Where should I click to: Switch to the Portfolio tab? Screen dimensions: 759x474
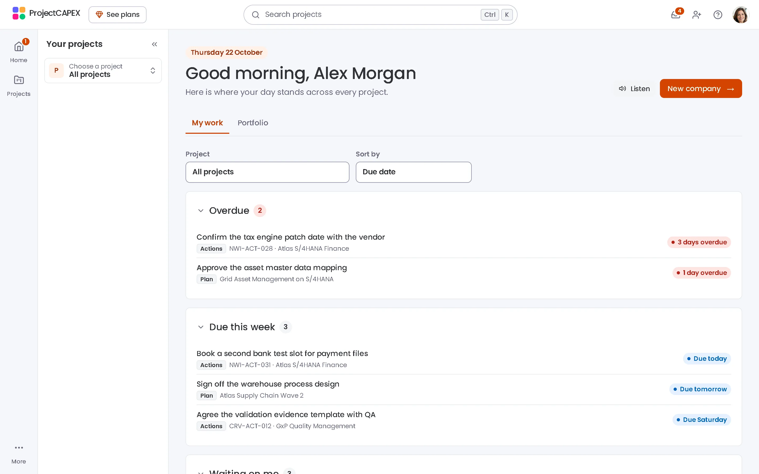pos(253,123)
